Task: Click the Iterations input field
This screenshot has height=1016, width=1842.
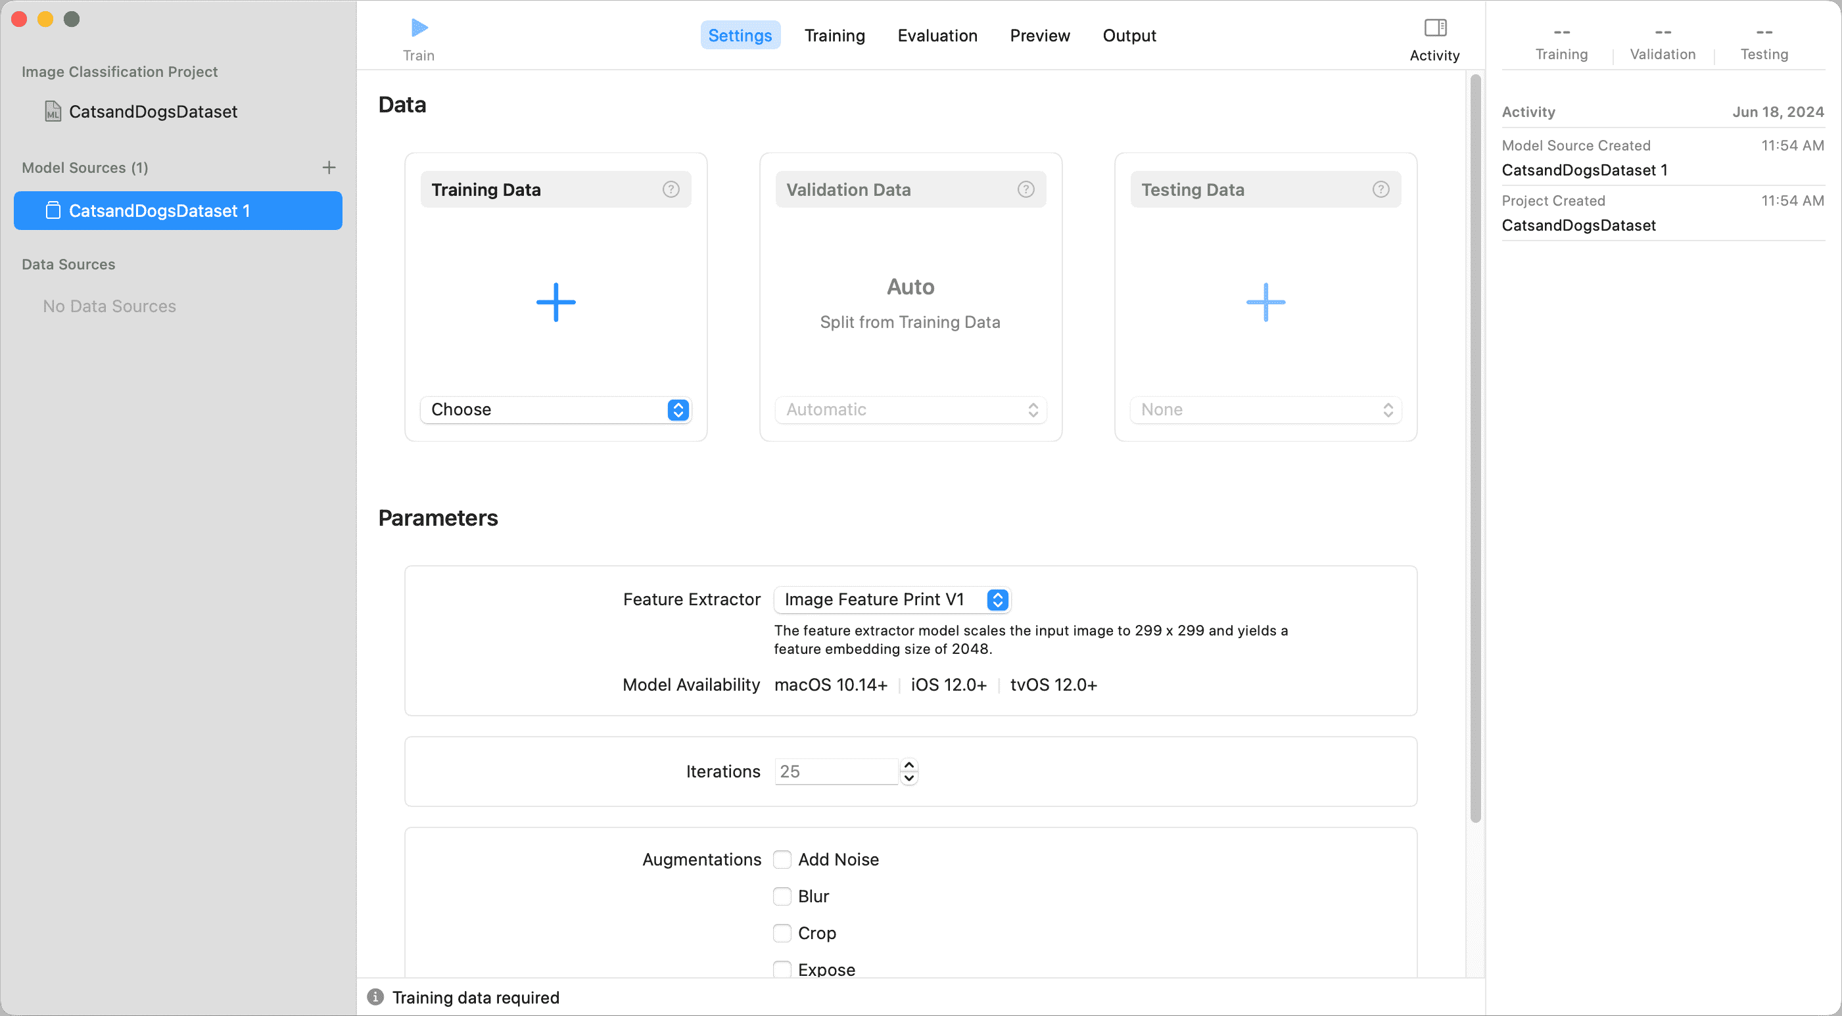Action: pos(835,772)
